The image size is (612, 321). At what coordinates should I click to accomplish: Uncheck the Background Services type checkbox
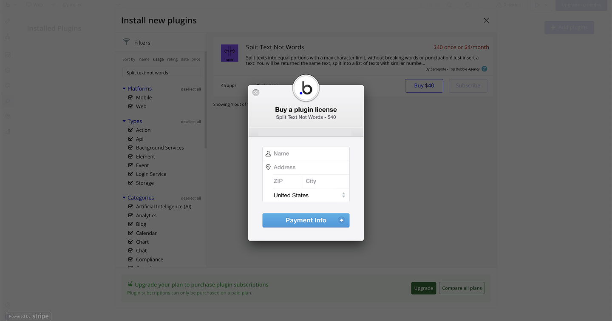(131, 148)
